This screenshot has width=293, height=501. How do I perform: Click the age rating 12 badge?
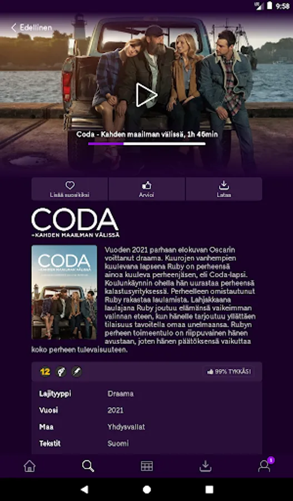pos(45,372)
